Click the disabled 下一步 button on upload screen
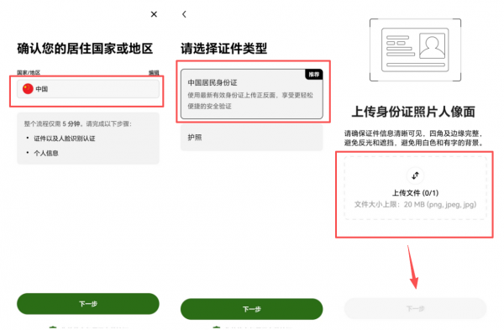The height and width of the screenshot is (330, 504). [x=415, y=308]
